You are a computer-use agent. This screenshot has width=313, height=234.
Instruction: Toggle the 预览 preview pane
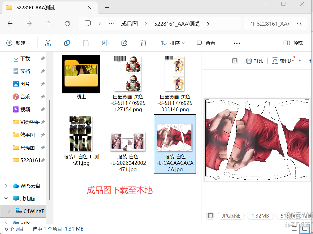293,43
